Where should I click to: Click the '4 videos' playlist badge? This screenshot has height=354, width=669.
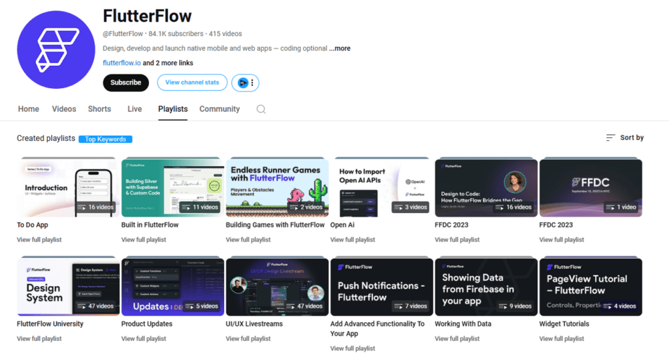(620, 306)
